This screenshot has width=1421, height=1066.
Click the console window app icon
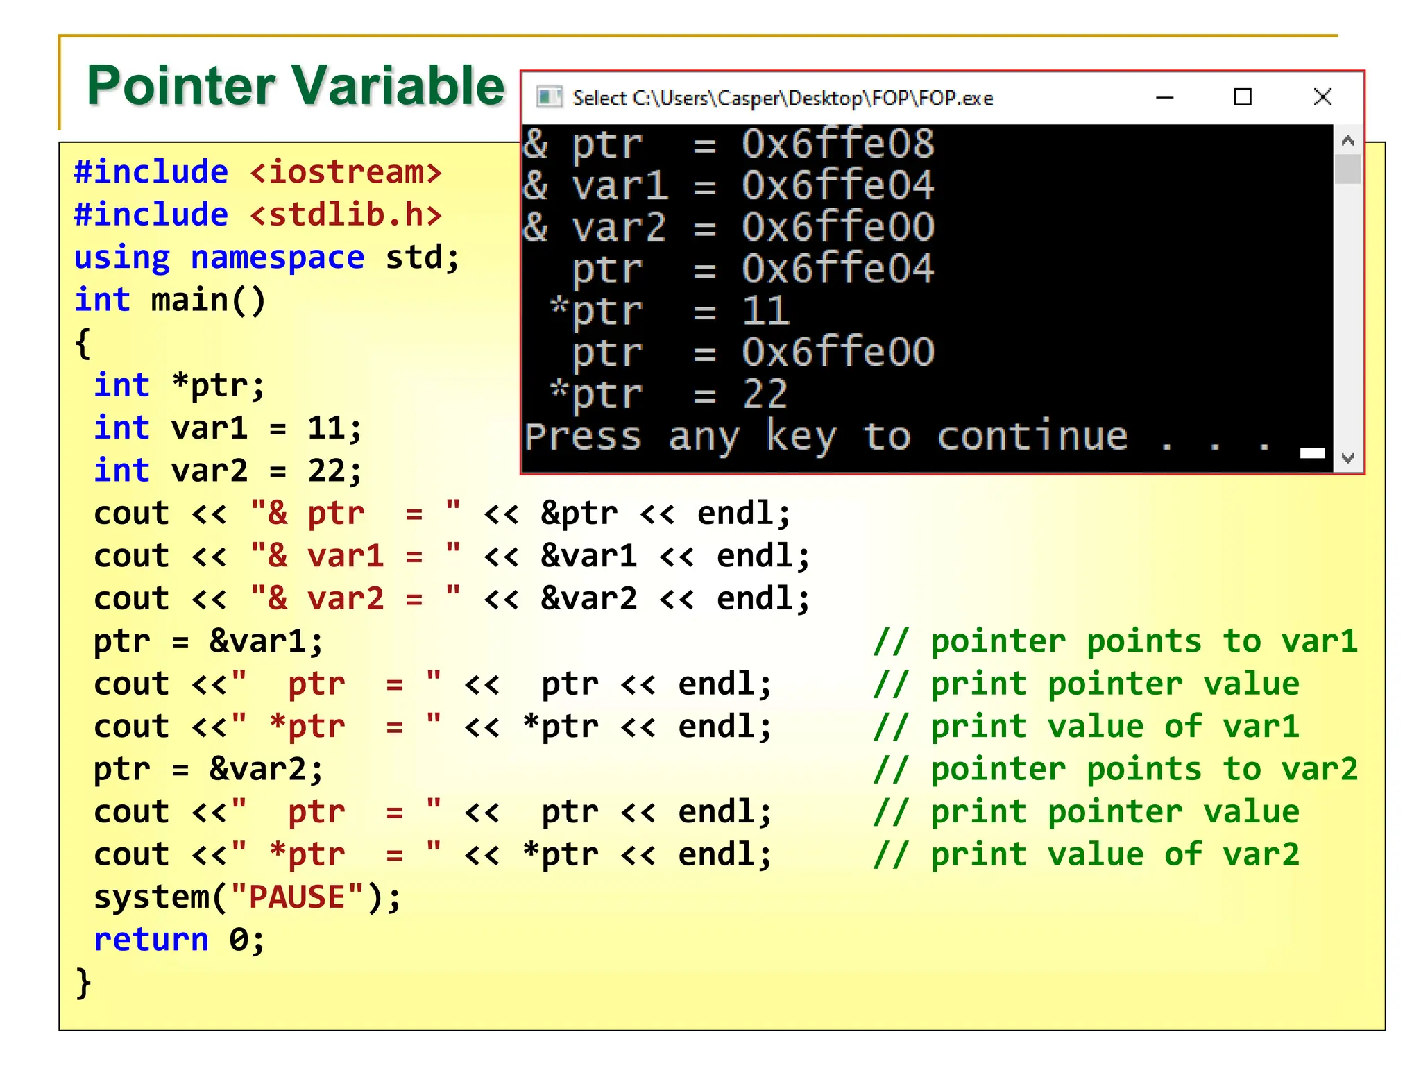click(549, 97)
